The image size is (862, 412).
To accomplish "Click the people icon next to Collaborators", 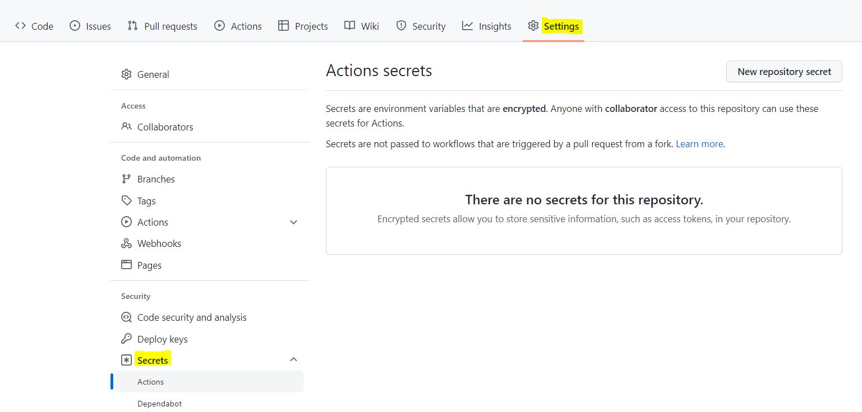I will coord(126,127).
